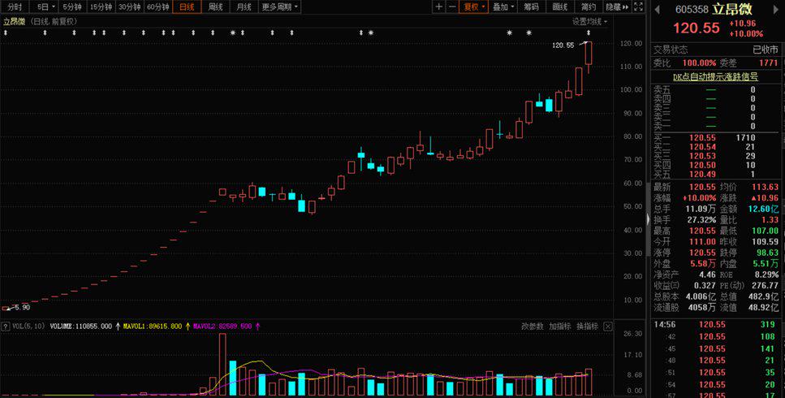Select the 5分钟 chart period

tap(72, 6)
